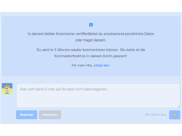182x136 pixels.
Task: Click the Absenden button
Action: point(27,115)
